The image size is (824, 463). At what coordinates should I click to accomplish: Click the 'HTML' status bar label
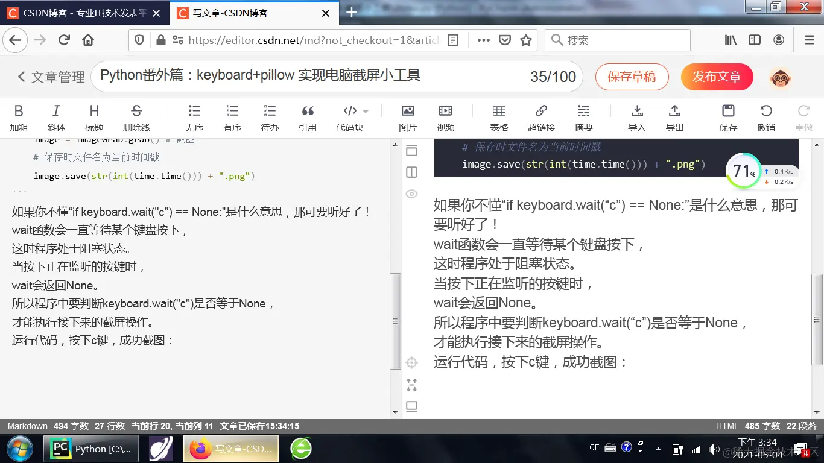[727, 426]
